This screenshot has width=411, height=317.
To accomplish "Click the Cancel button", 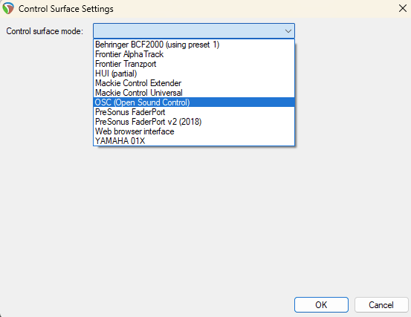I will (381, 304).
